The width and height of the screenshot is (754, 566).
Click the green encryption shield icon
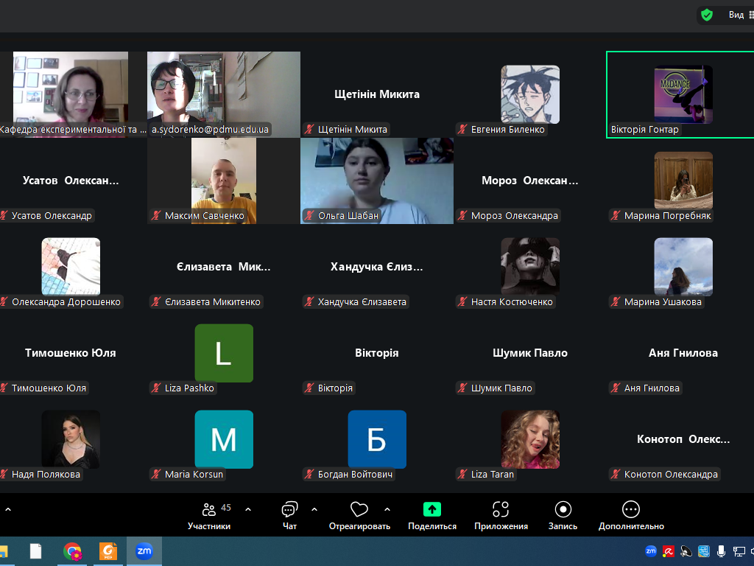[x=707, y=15]
